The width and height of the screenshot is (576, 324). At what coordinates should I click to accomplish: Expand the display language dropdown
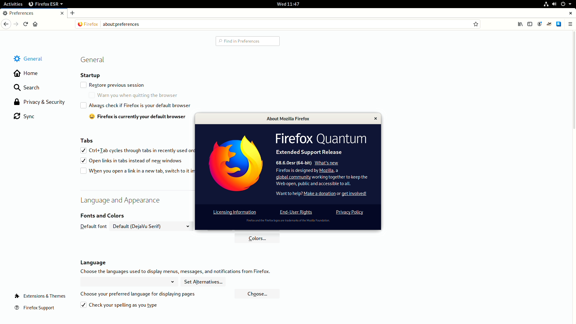click(x=129, y=282)
